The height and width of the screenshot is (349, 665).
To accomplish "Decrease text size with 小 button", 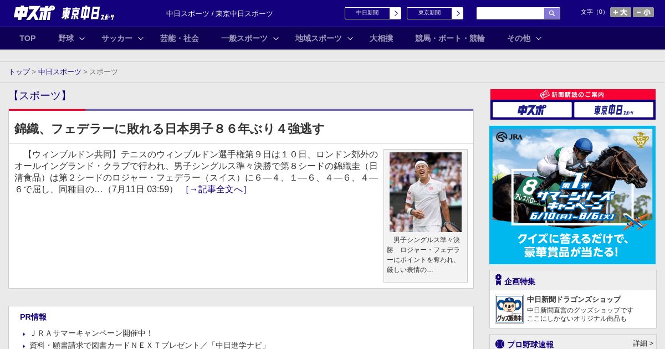I will coord(643,12).
